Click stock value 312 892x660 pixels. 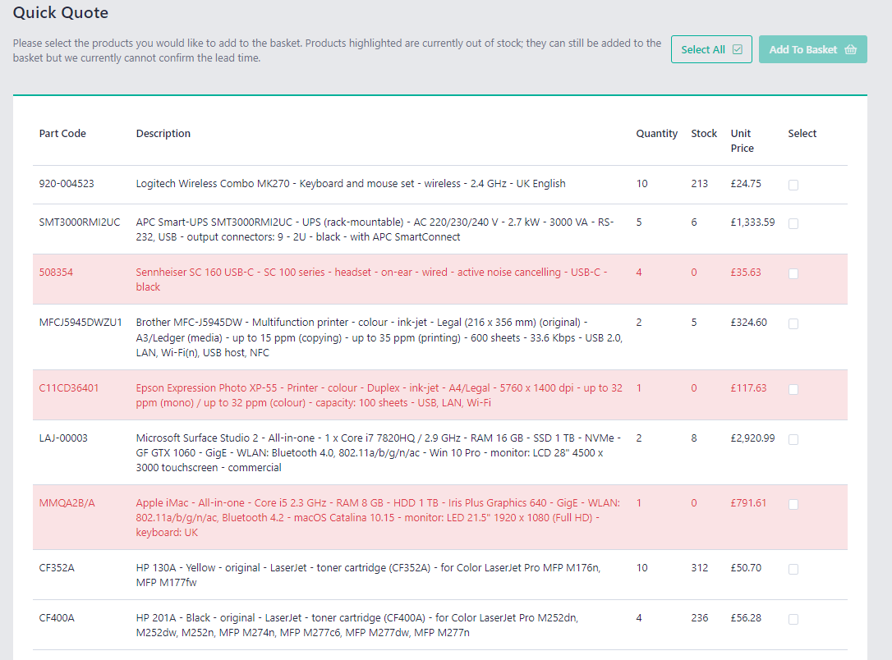click(699, 568)
